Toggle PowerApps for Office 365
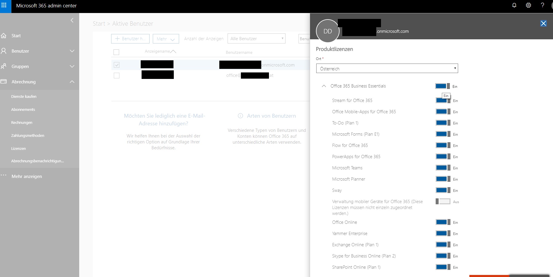 (443, 156)
